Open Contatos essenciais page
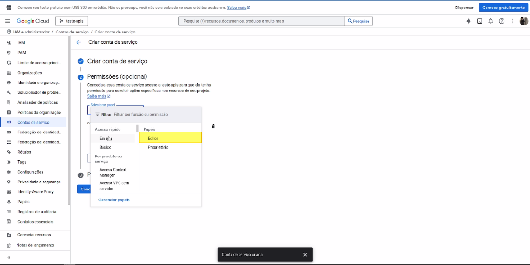The image size is (530, 265). [35, 222]
